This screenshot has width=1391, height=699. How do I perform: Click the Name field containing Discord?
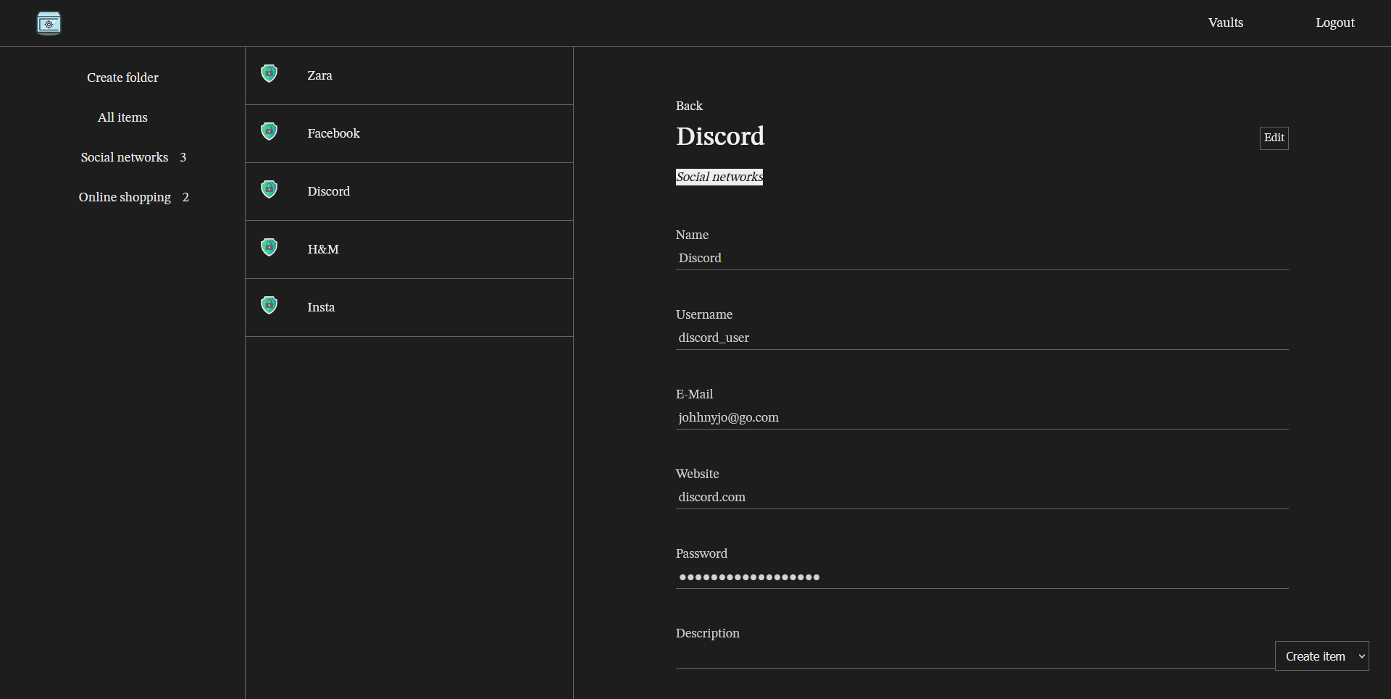[x=982, y=259]
